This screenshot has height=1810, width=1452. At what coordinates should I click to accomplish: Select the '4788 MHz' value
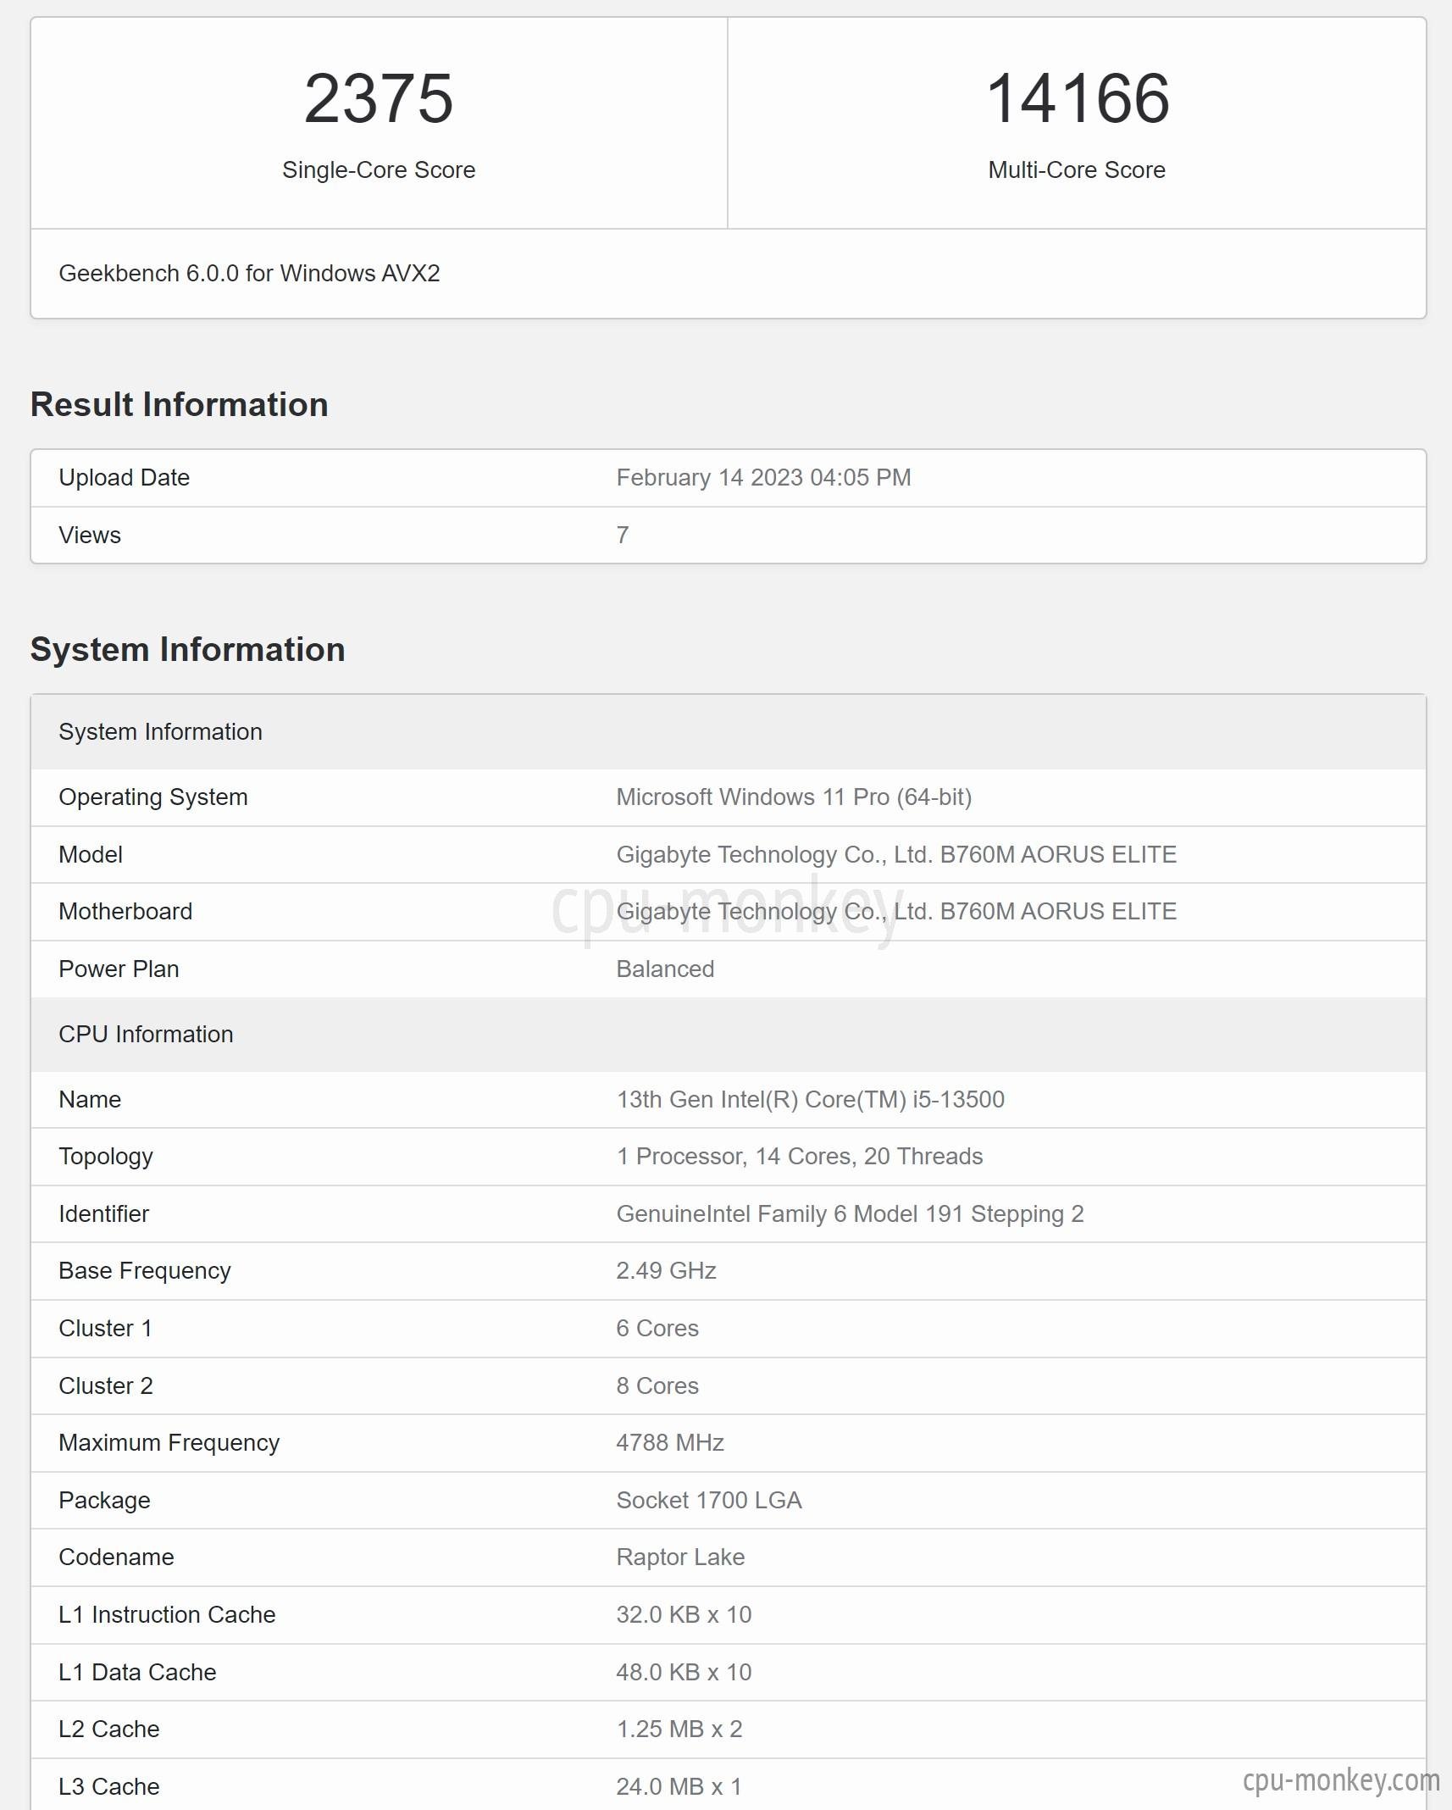(670, 1442)
